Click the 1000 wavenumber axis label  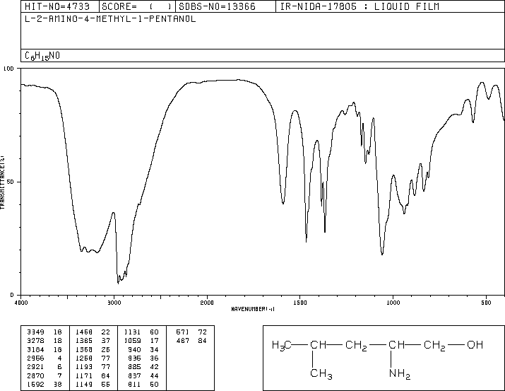(393, 303)
